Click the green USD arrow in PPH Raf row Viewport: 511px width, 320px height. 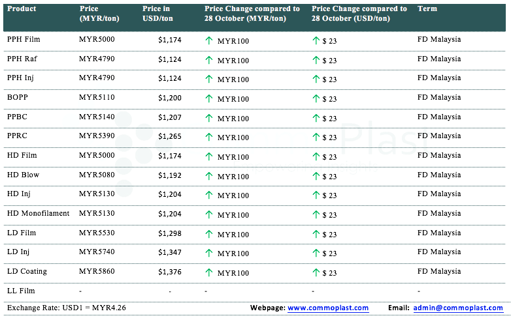(316, 60)
